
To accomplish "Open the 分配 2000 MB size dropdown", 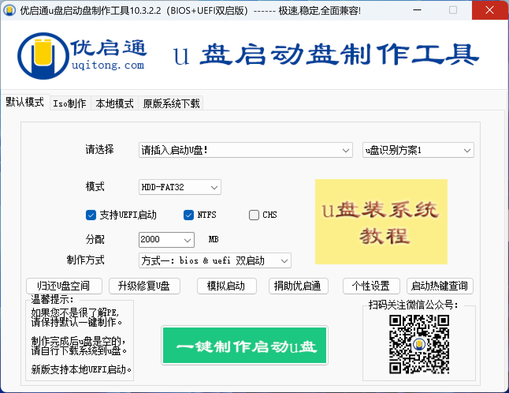I will point(166,240).
